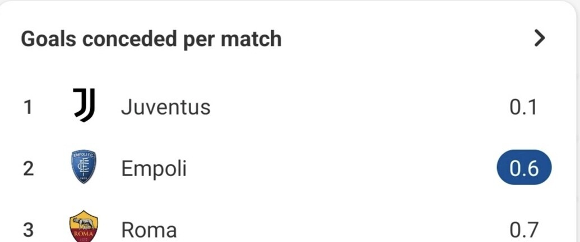Click the word "conceded" in the heading

(129, 39)
